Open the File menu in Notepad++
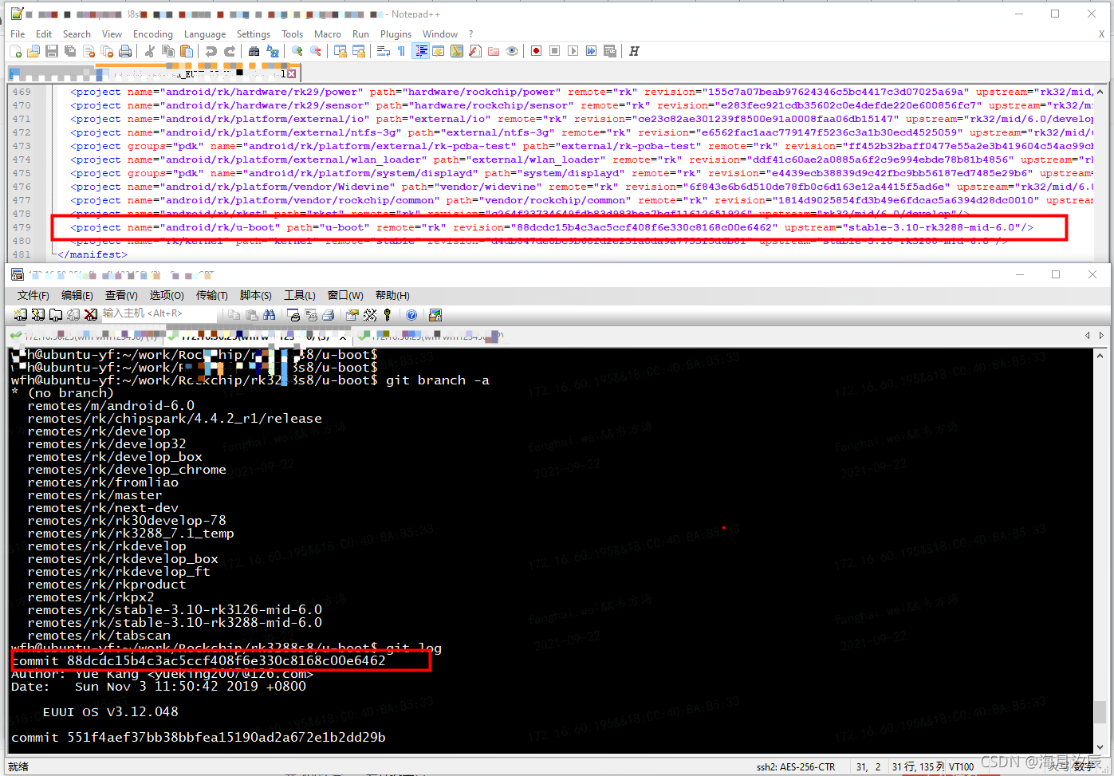The height and width of the screenshot is (776, 1114). coord(18,34)
